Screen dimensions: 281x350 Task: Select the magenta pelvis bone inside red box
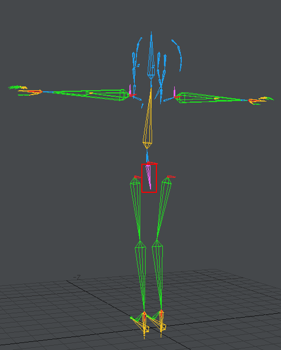(149, 176)
